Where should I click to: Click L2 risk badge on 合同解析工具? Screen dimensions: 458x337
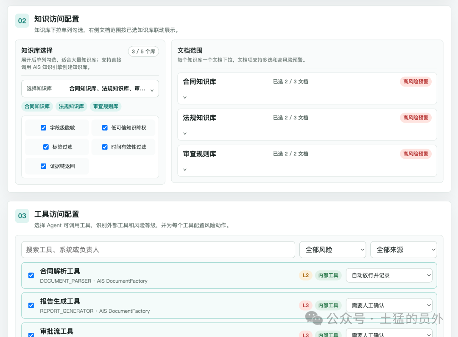tap(306, 275)
